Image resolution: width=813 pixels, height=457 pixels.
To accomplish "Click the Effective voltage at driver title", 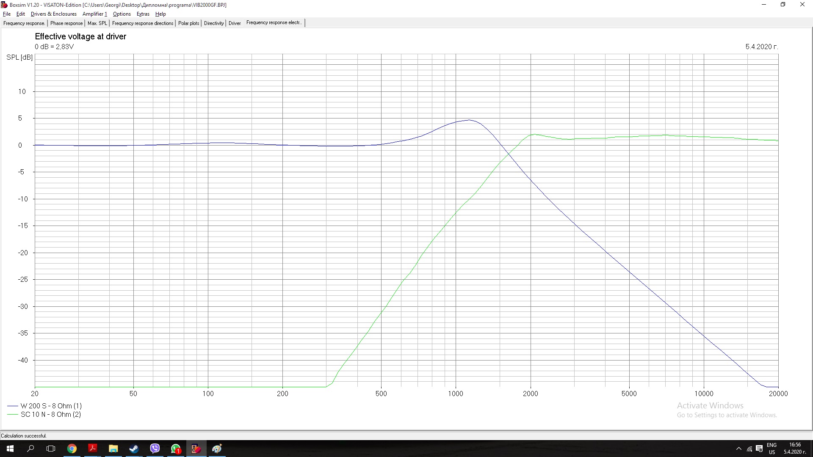I will point(80,36).
